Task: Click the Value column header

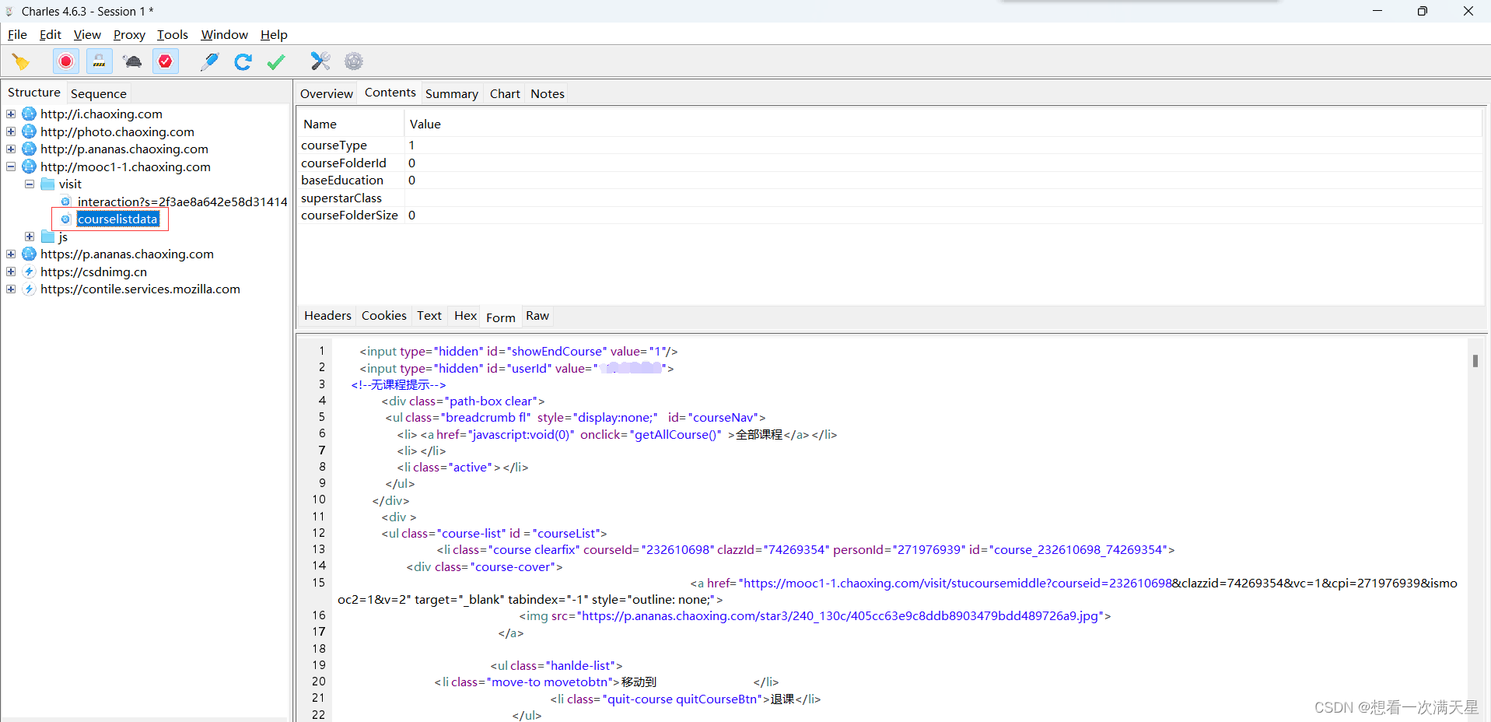Action: (943, 124)
